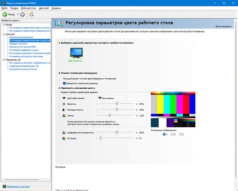Open the 'Справка' menu
238x191 pixels.
pos(56,8)
